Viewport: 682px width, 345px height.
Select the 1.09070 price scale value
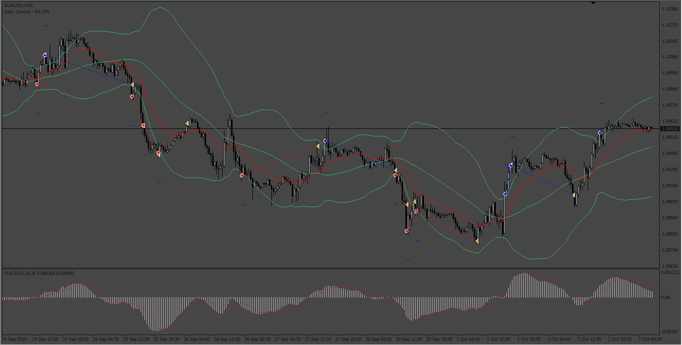[670, 202]
